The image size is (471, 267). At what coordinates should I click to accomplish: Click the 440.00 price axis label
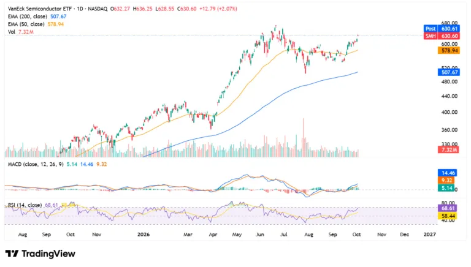pos(449,96)
